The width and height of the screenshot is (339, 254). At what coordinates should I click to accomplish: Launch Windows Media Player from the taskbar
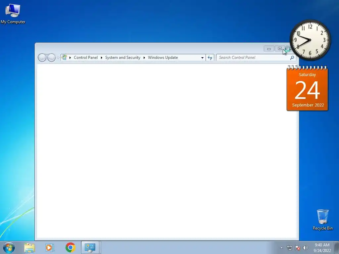pos(49,247)
